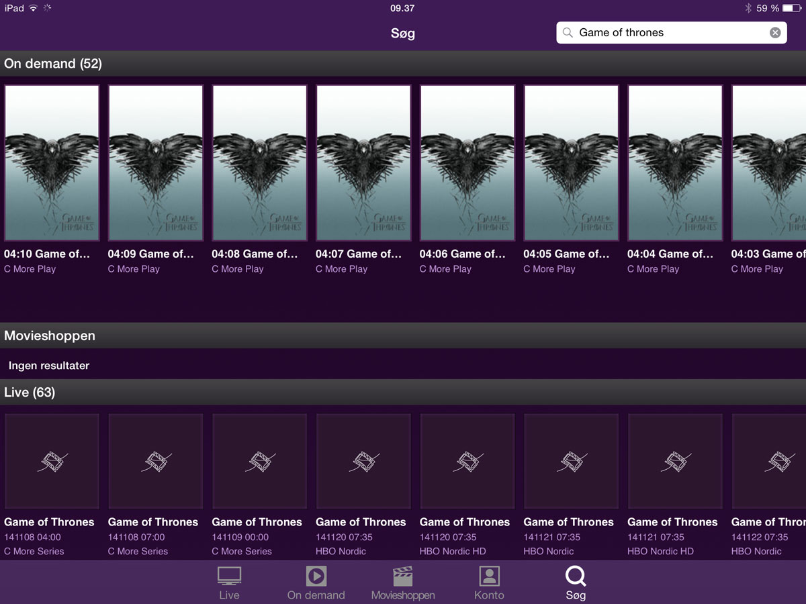The width and height of the screenshot is (806, 604).
Task: Select the '04:05 Game of…' title text
Action: tap(567, 254)
